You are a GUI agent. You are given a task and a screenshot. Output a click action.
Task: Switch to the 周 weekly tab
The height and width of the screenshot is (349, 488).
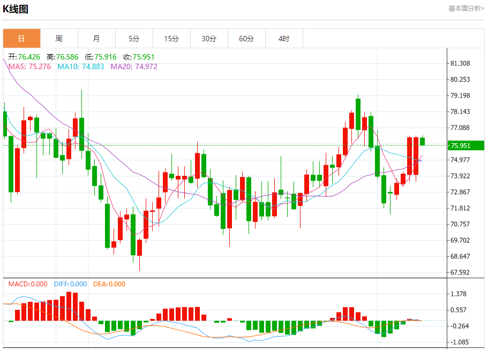59,38
